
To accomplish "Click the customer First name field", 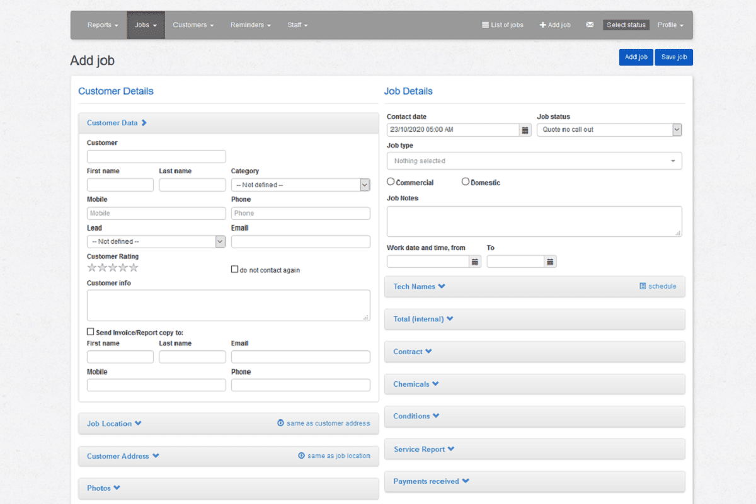I will 120,185.
